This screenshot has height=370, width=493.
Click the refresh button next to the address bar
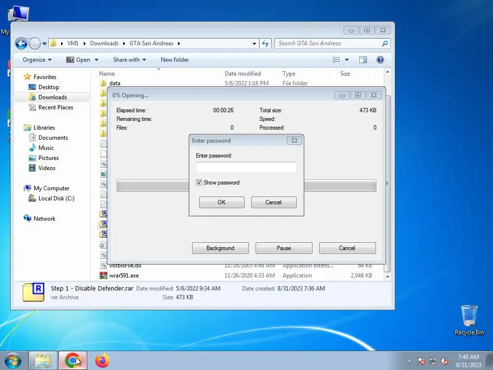tap(265, 43)
